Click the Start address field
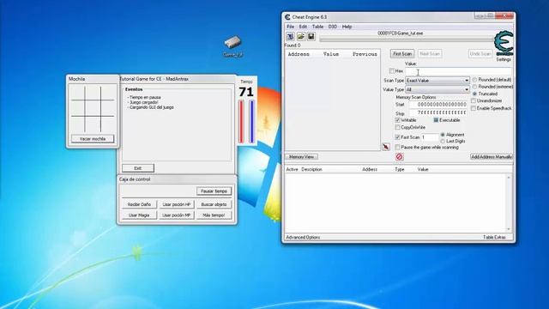Viewport: 549px width, 309px height. click(438, 105)
